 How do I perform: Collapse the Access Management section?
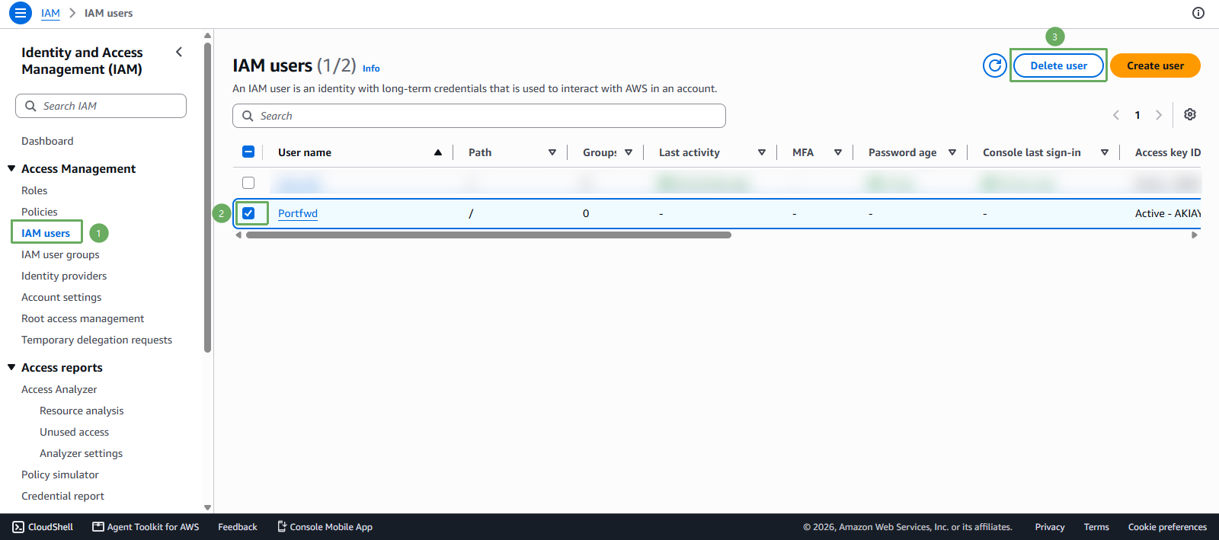pyautogui.click(x=11, y=168)
